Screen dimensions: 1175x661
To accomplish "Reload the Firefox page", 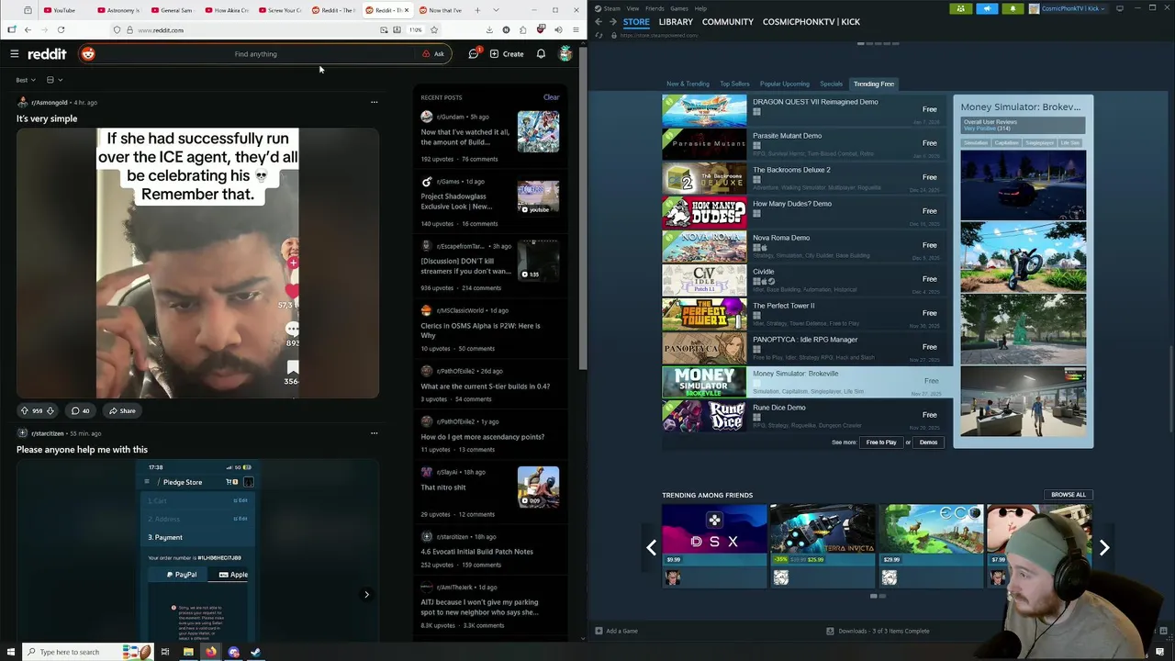I will pyautogui.click(x=62, y=30).
